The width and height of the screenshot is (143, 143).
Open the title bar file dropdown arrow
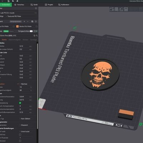click(3, 1)
